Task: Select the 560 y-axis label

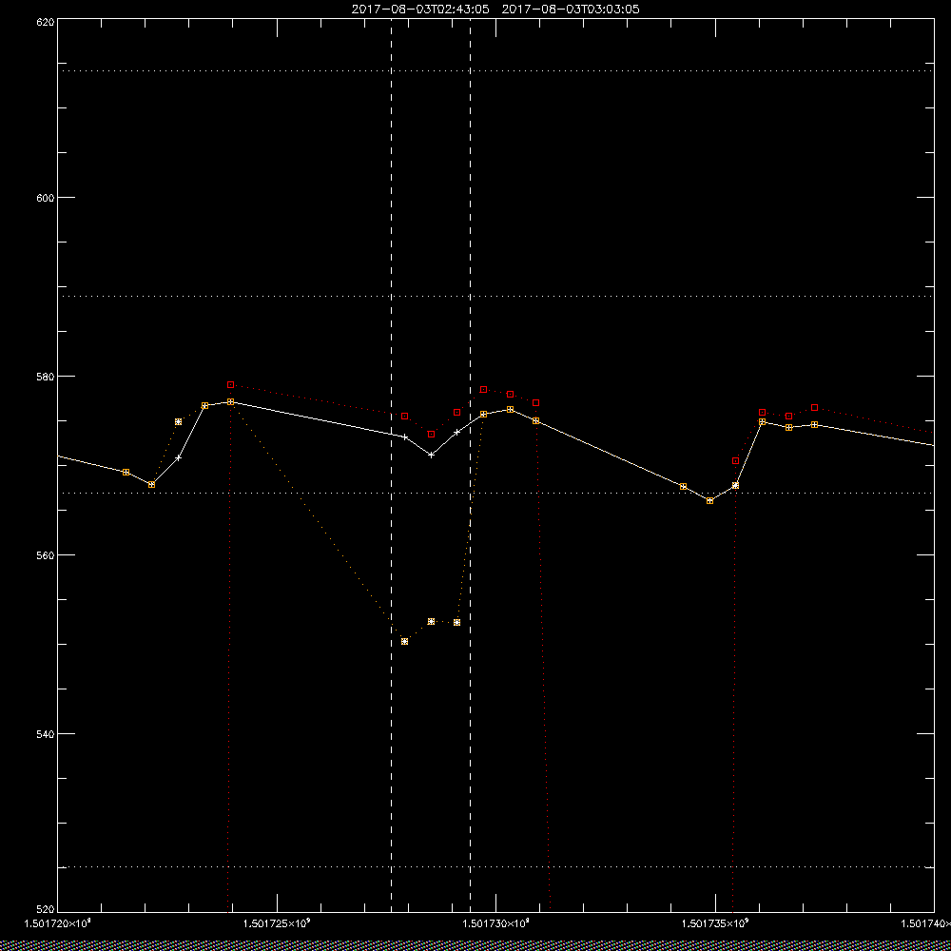Action: (x=46, y=555)
